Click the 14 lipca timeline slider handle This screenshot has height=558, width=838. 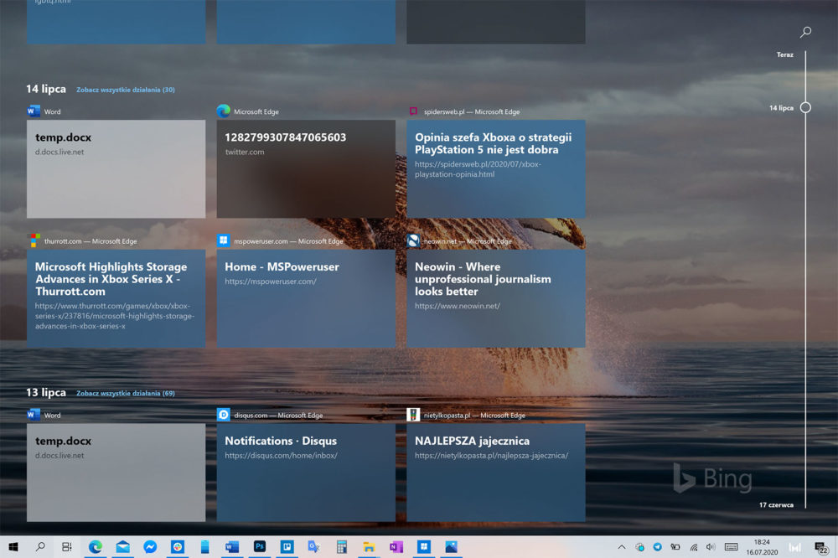coord(805,107)
